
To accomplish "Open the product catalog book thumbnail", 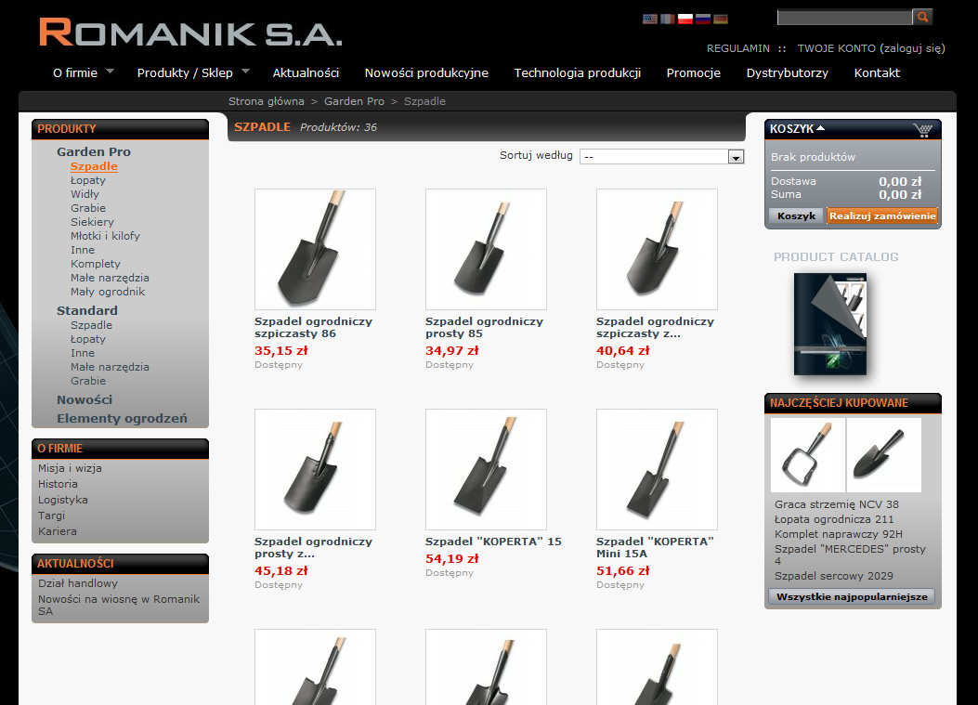I will point(830,324).
